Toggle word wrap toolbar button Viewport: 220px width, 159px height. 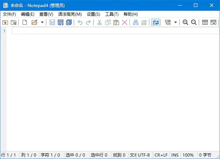tap(155, 22)
